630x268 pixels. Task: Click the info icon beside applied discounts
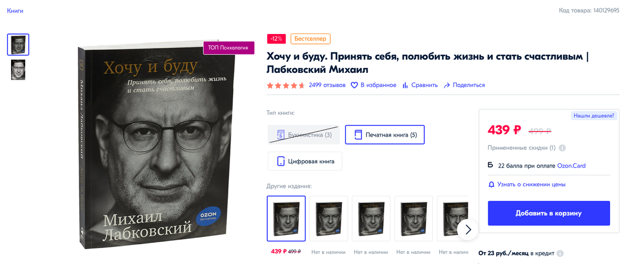pos(562,148)
